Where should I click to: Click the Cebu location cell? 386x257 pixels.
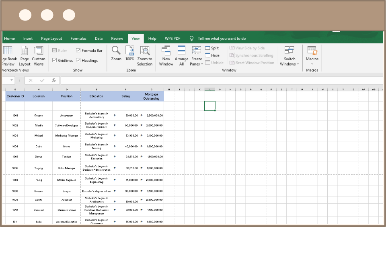pyautogui.click(x=39, y=146)
